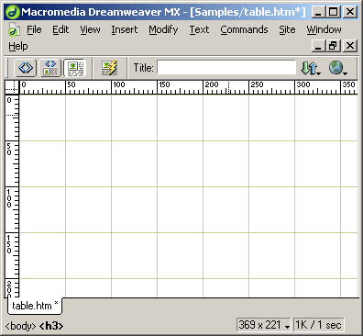Select the <h3> tag in tag selector
363x336 pixels.
[51, 326]
